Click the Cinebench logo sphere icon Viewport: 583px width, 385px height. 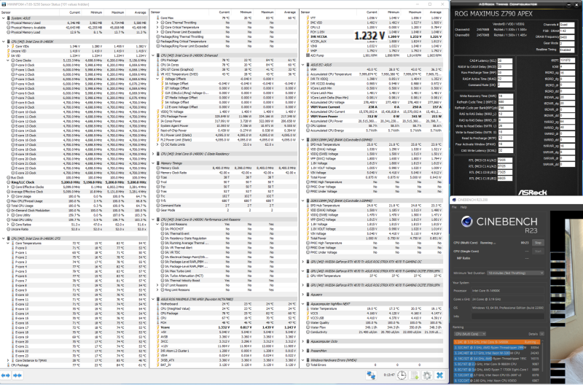click(466, 222)
